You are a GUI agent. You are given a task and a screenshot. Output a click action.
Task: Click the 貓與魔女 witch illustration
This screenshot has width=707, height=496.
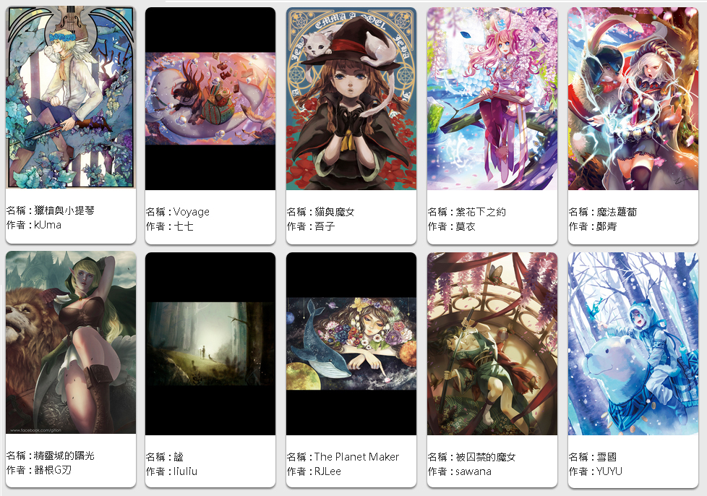[x=351, y=99]
